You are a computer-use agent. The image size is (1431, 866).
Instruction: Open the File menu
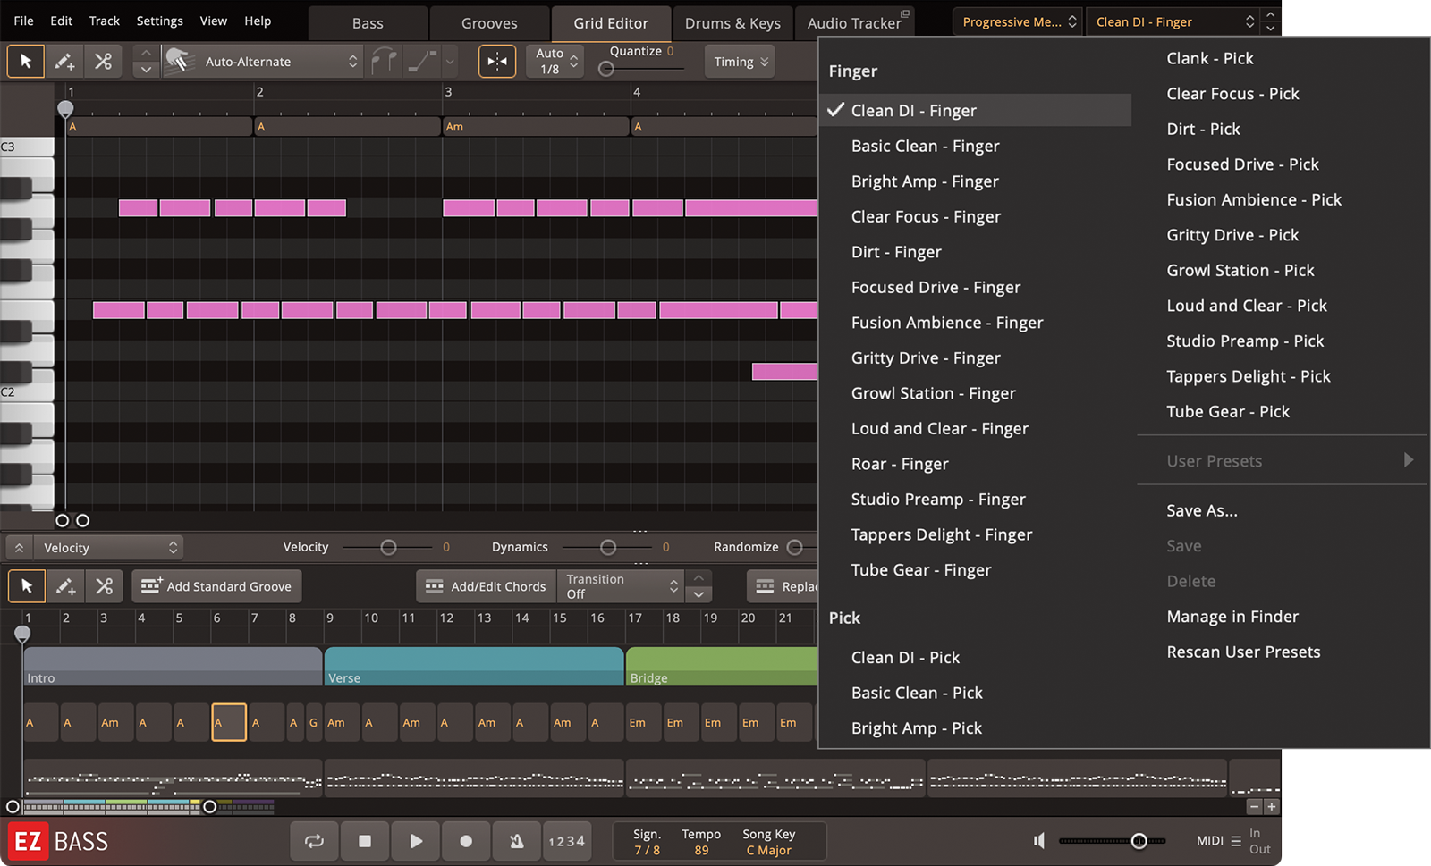point(24,21)
